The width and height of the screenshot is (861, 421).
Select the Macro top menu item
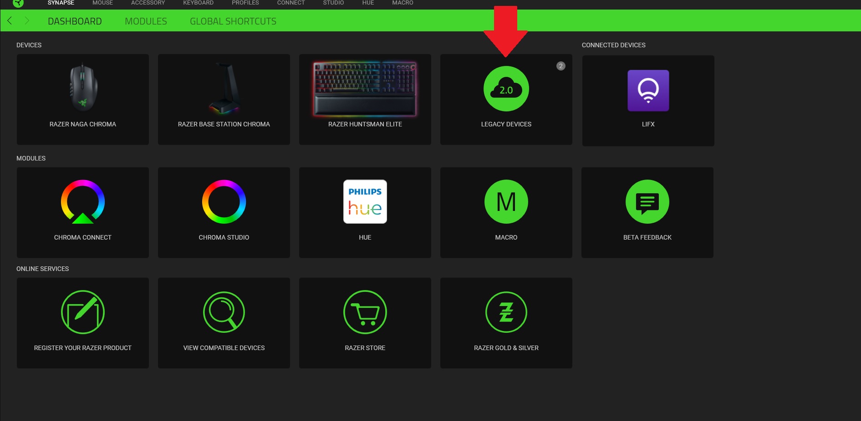pyautogui.click(x=402, y=3)
